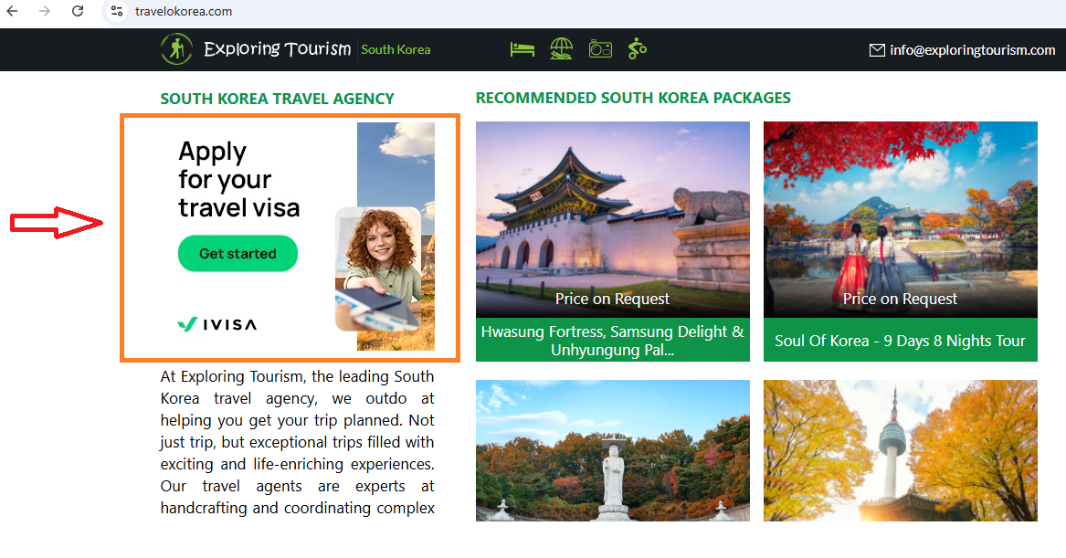The height and width of the screenshot is (558, 1066).
Task: Click the Get started visa button
Action: tap(237, 254)
